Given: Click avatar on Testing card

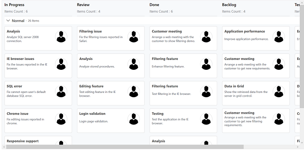Looking at the screenshot, I should click(x=206, y=119).
